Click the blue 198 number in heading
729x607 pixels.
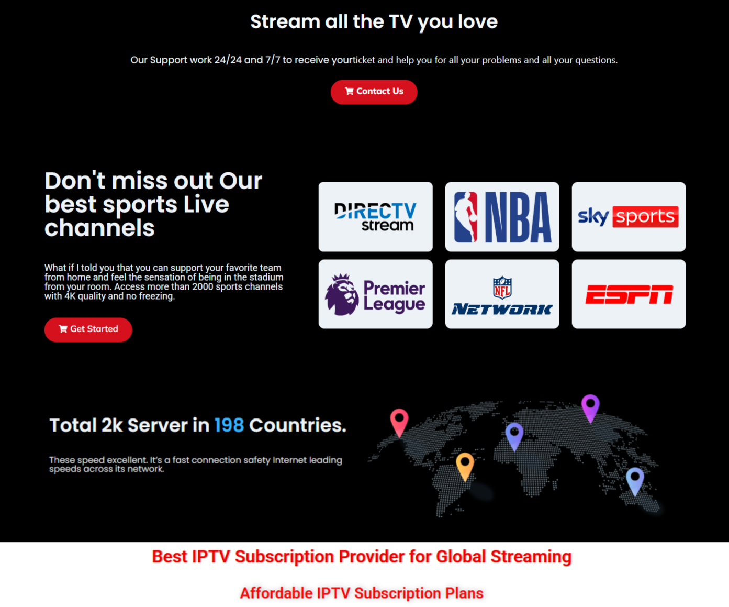click(x=229, y=425)
